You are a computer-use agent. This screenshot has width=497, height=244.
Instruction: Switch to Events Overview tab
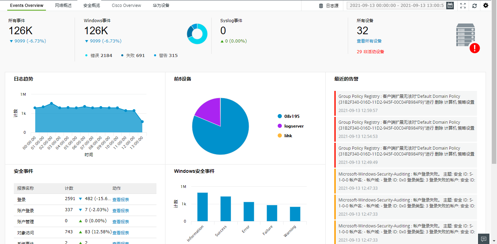pos(27,6)
